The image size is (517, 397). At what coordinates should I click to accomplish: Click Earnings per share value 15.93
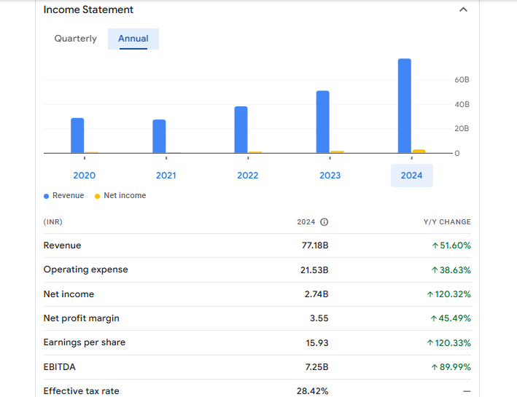pyautogui.click(x=317, y=343)
